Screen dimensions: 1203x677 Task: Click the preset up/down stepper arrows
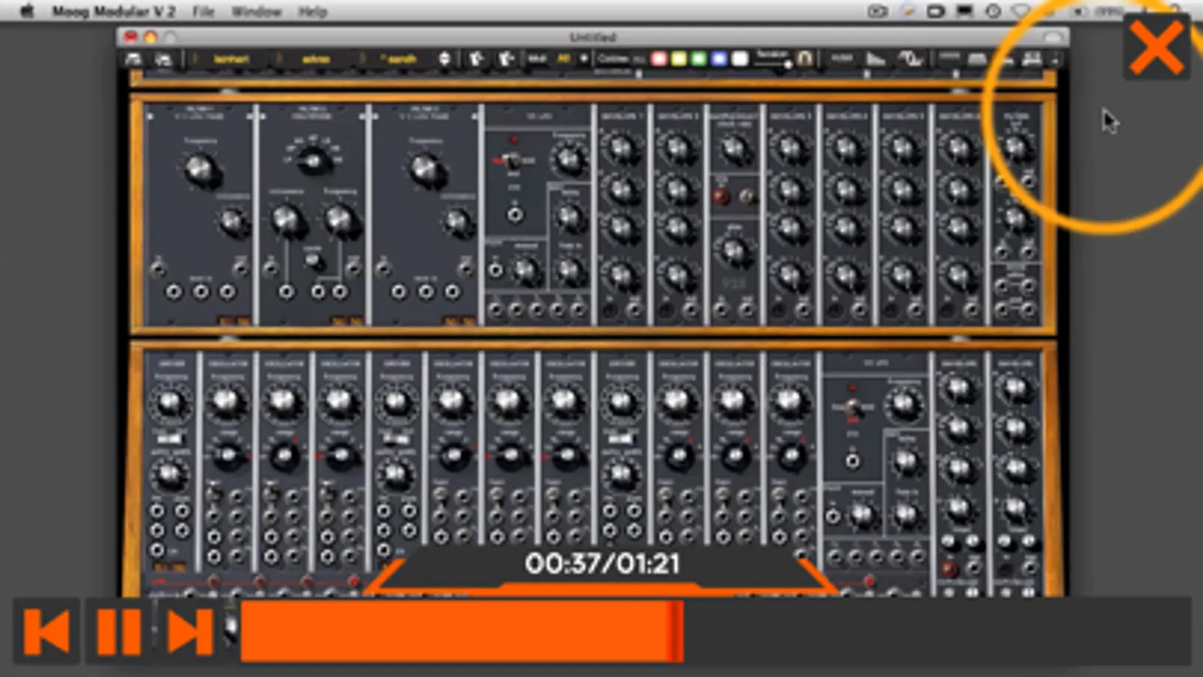tap(445, 59)
